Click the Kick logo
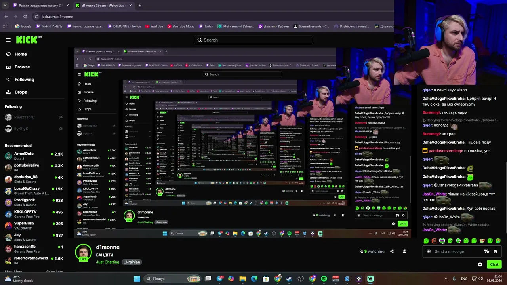Viewport: 507px width, 285px height. [x=29, y=40]
